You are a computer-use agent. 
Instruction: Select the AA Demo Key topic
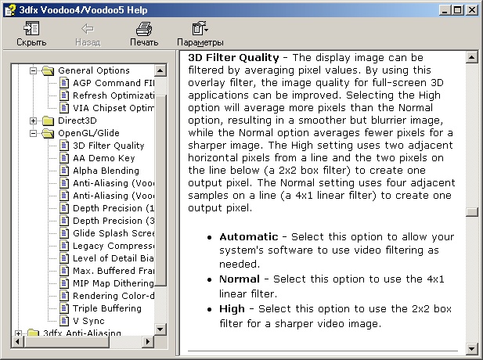(x=104, y=158)
